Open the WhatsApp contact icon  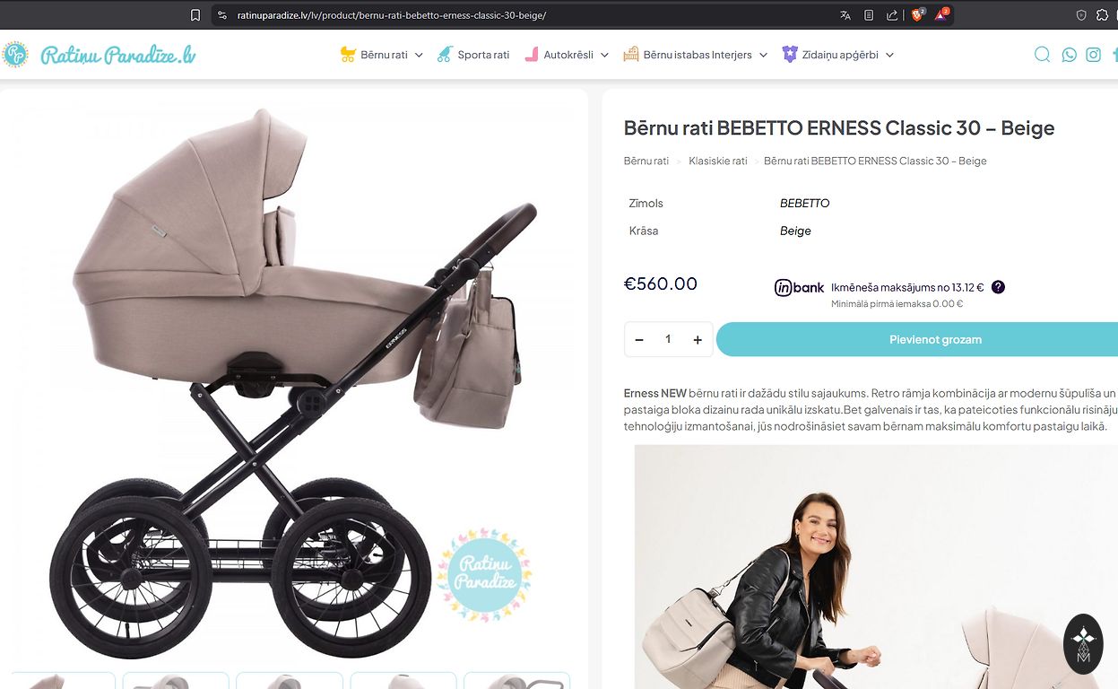(1069, 55)
